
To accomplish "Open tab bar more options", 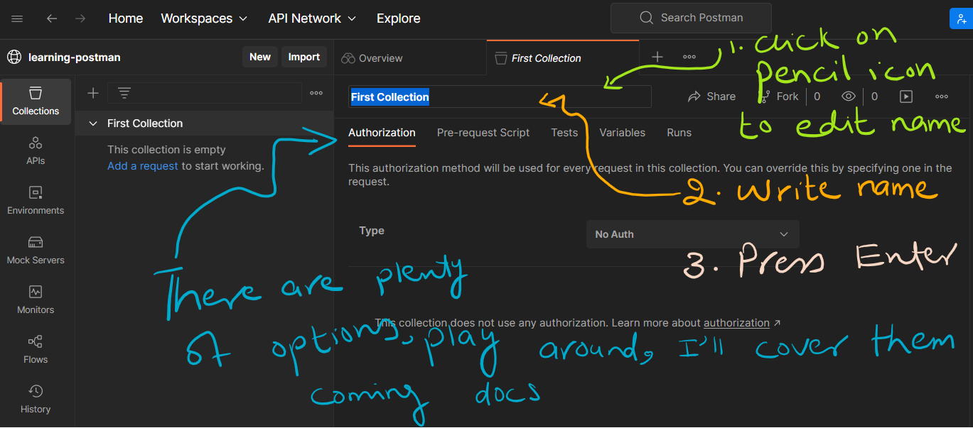I will coord(689,57).
